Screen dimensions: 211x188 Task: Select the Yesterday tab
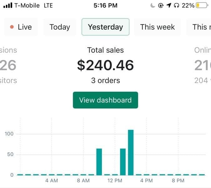tap(105, 27)
